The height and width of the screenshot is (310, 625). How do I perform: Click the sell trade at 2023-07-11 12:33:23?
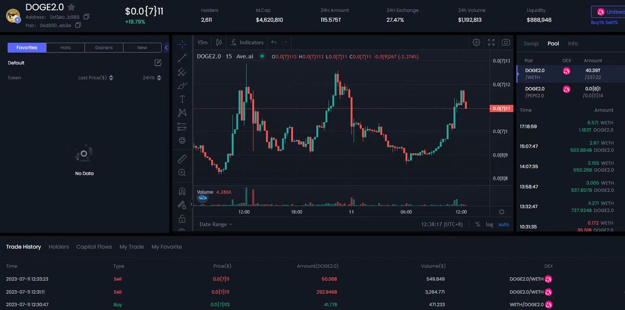pyautogui.click(x=312, y=279)
